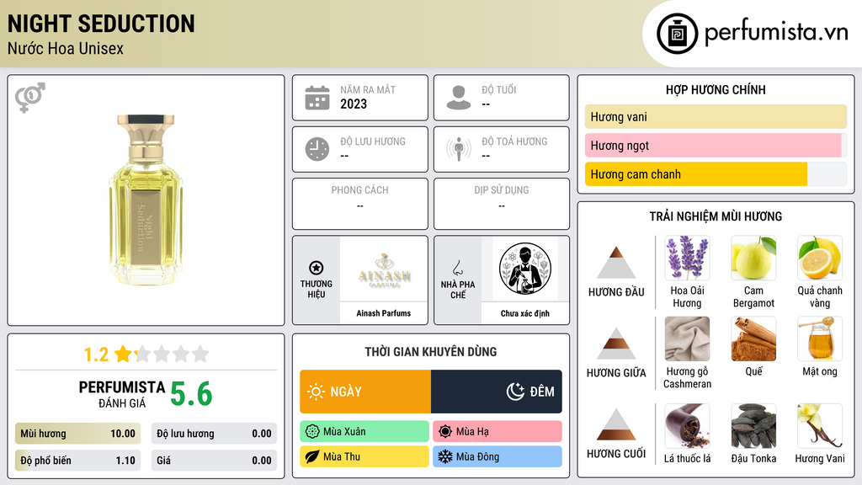Select the Ngày time-of-day segment

(x=365, y=392)
